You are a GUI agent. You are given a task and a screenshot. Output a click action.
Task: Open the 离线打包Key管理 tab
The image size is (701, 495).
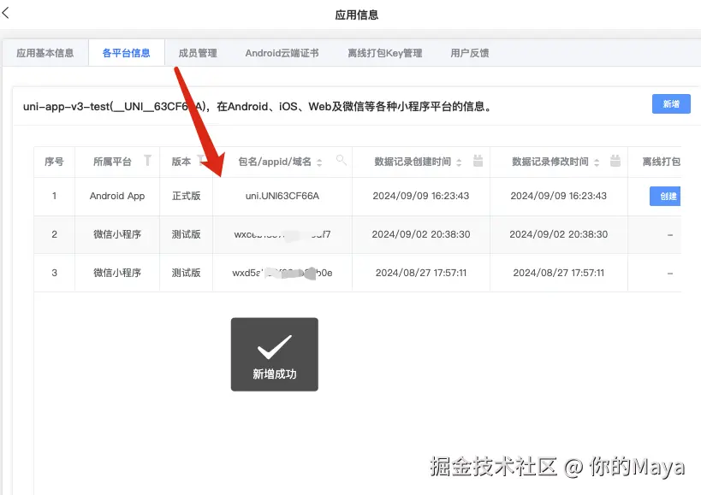point(384,53)
